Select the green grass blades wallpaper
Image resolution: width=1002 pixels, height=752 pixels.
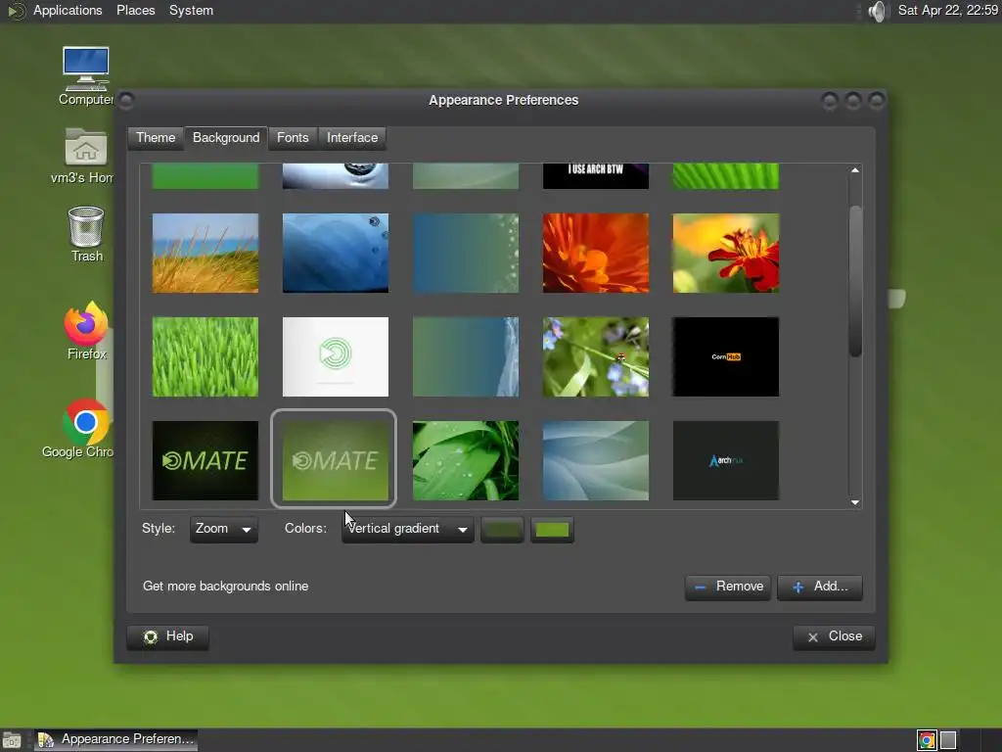point(205,356)
